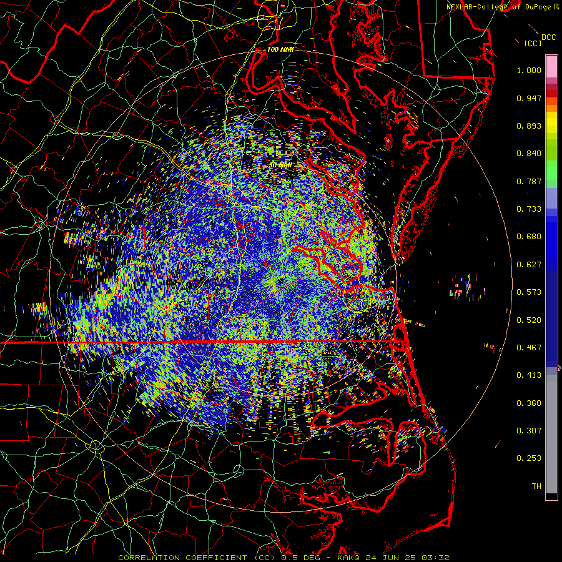The height and width of the screenshot is (562, 562).
Task: Click the 0.840 scale value
Action: pos(529,154)
